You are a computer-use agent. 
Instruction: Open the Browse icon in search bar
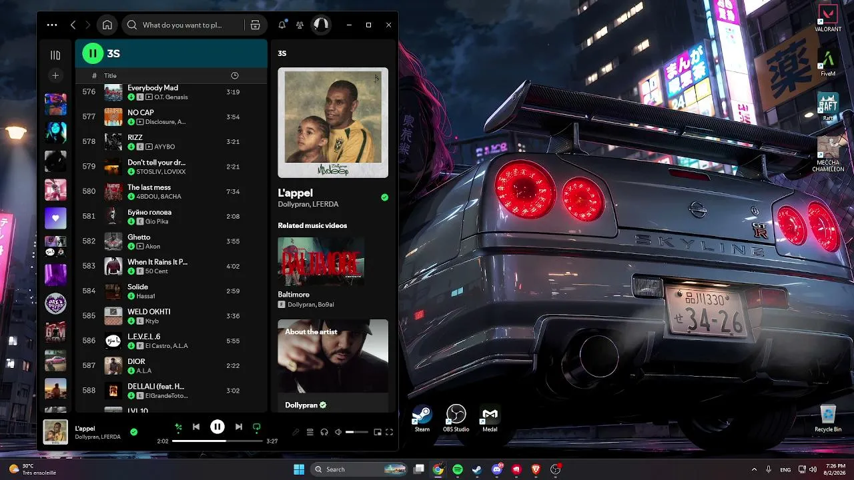[255, 25]
